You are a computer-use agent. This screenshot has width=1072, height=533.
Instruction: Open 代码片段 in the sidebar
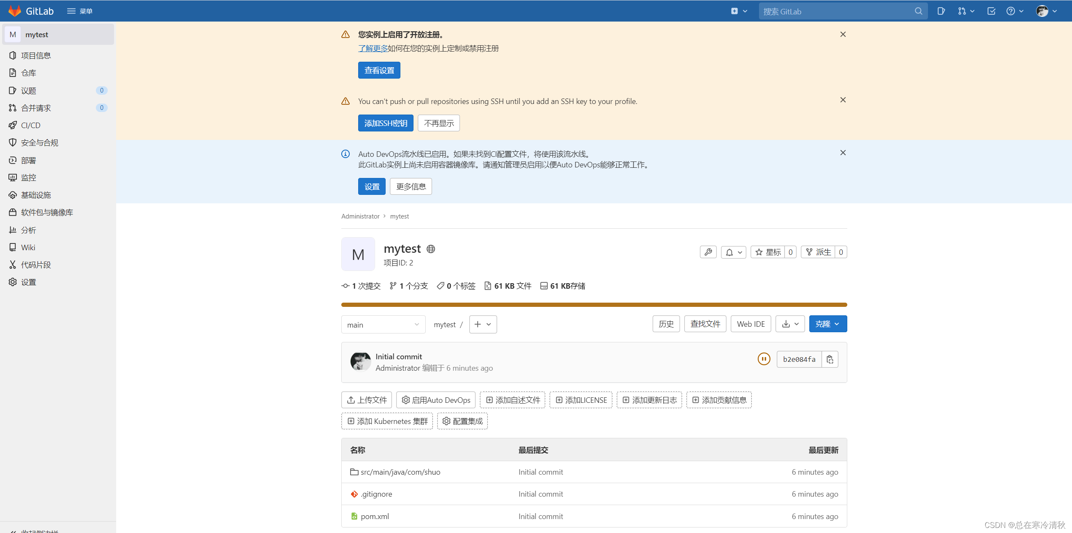[x=58, y=265]
